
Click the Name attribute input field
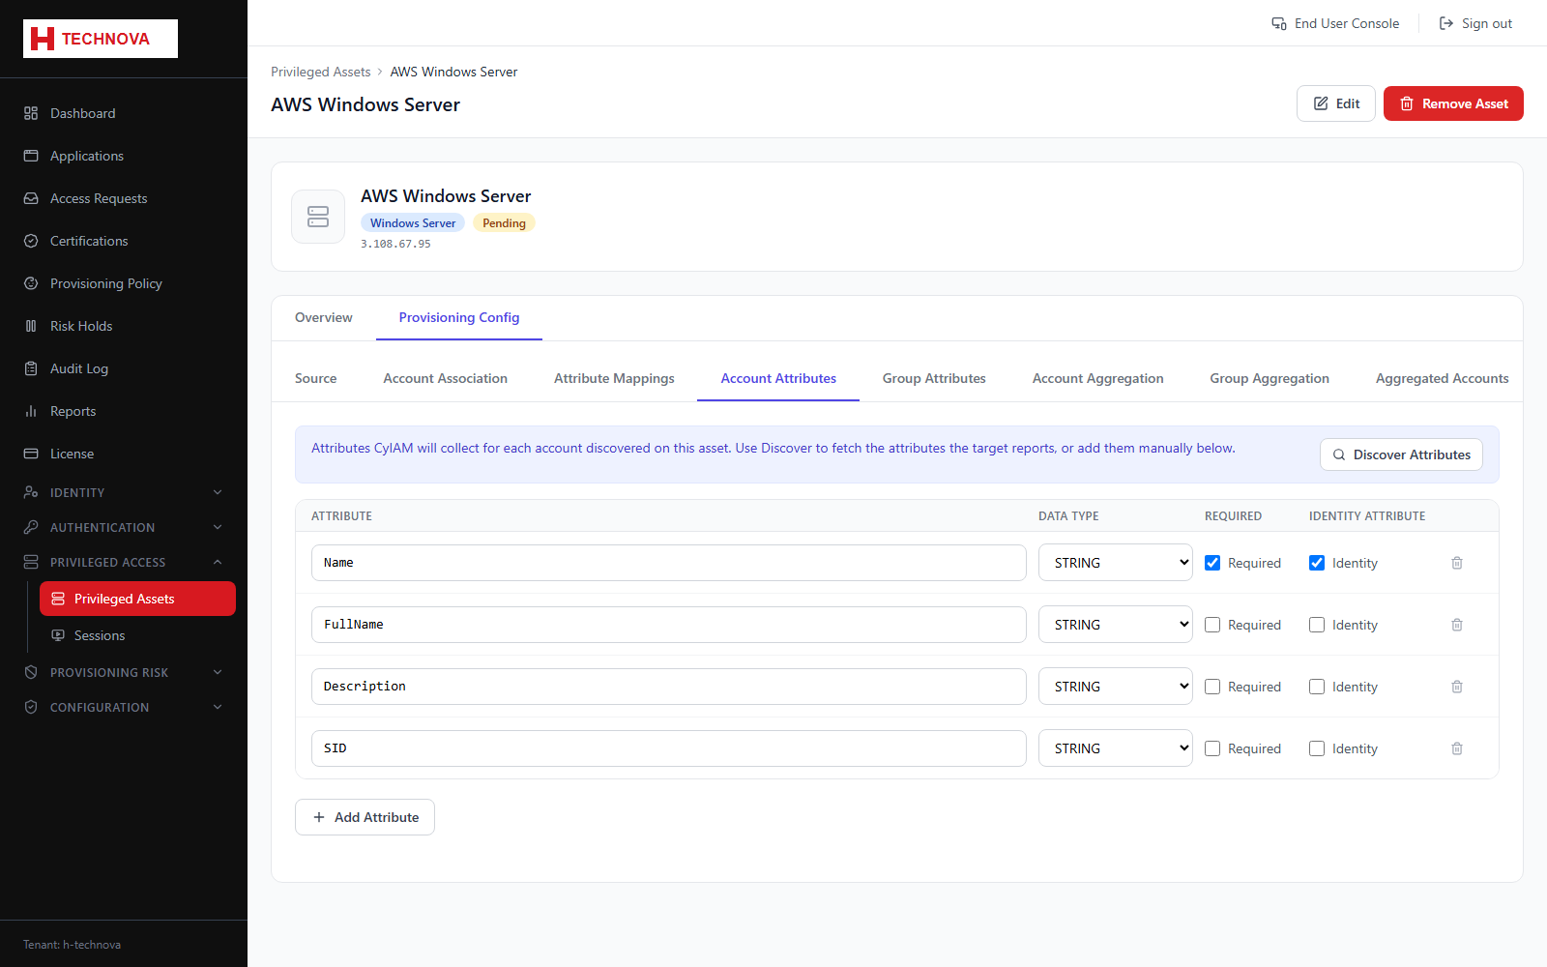tap(669, 563)
